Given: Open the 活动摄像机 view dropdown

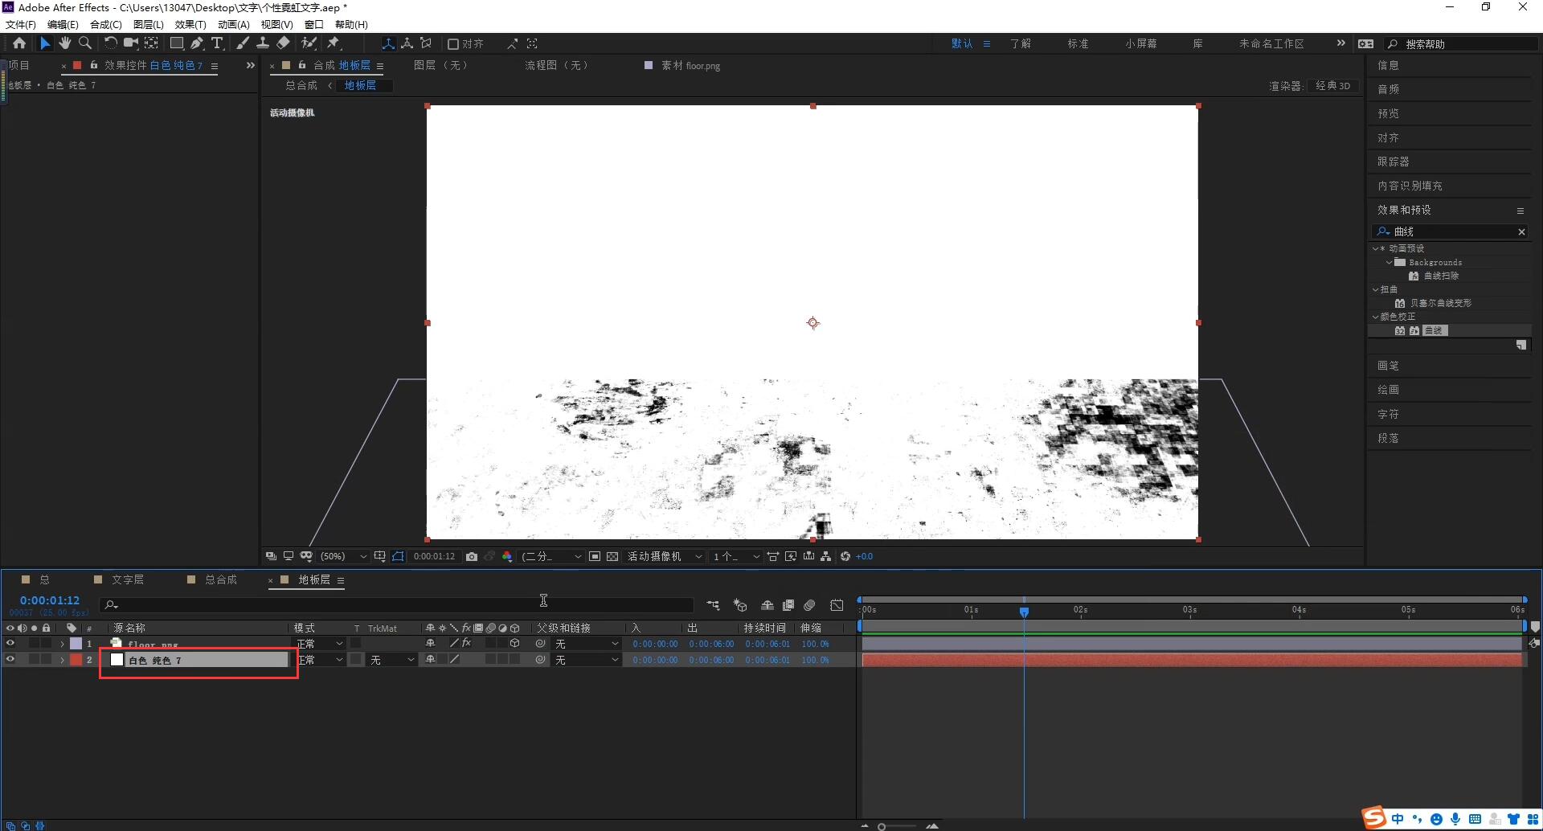Looking at the screenshot, I should [x=665, y=556].
